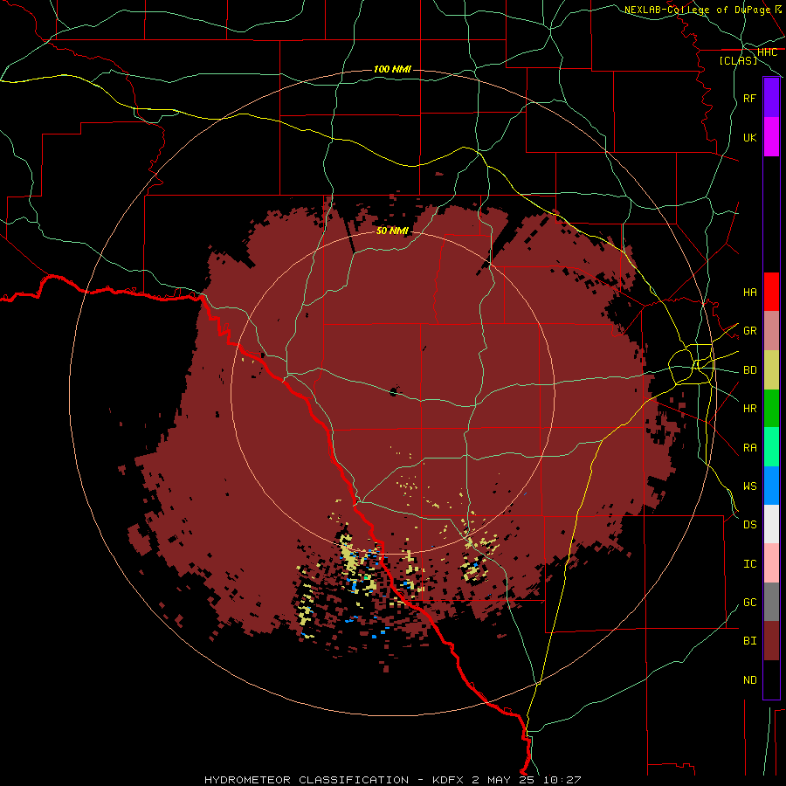The image size is (786, 786).
Task: Click the GR legend label
Action: 749,331
